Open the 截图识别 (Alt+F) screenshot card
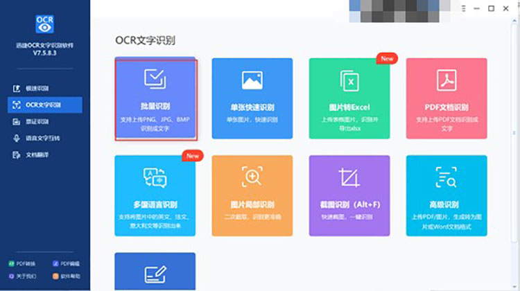The width and height of the screenshot is (520, 291). 349,196
